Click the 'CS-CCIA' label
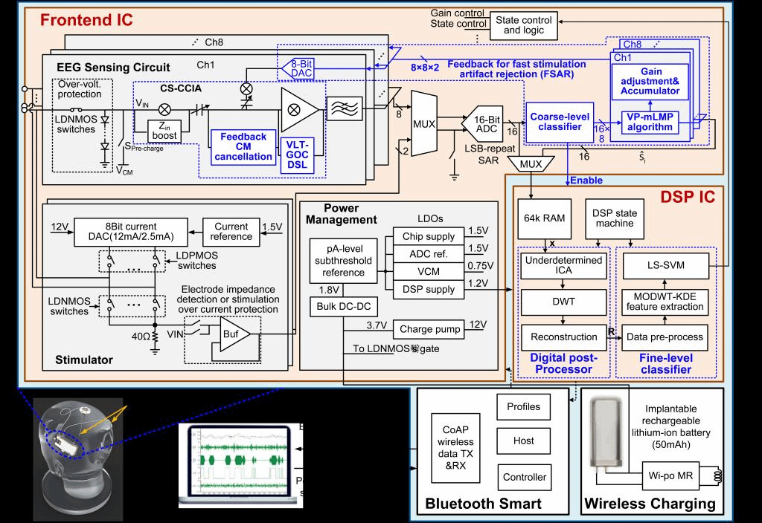Viewport: 762px width, 523px height. coord(181,88)
